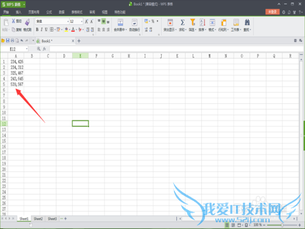This screenshot has height=229, width=305.
Task: Toggle Bold formatting
Action: point(37,29)
